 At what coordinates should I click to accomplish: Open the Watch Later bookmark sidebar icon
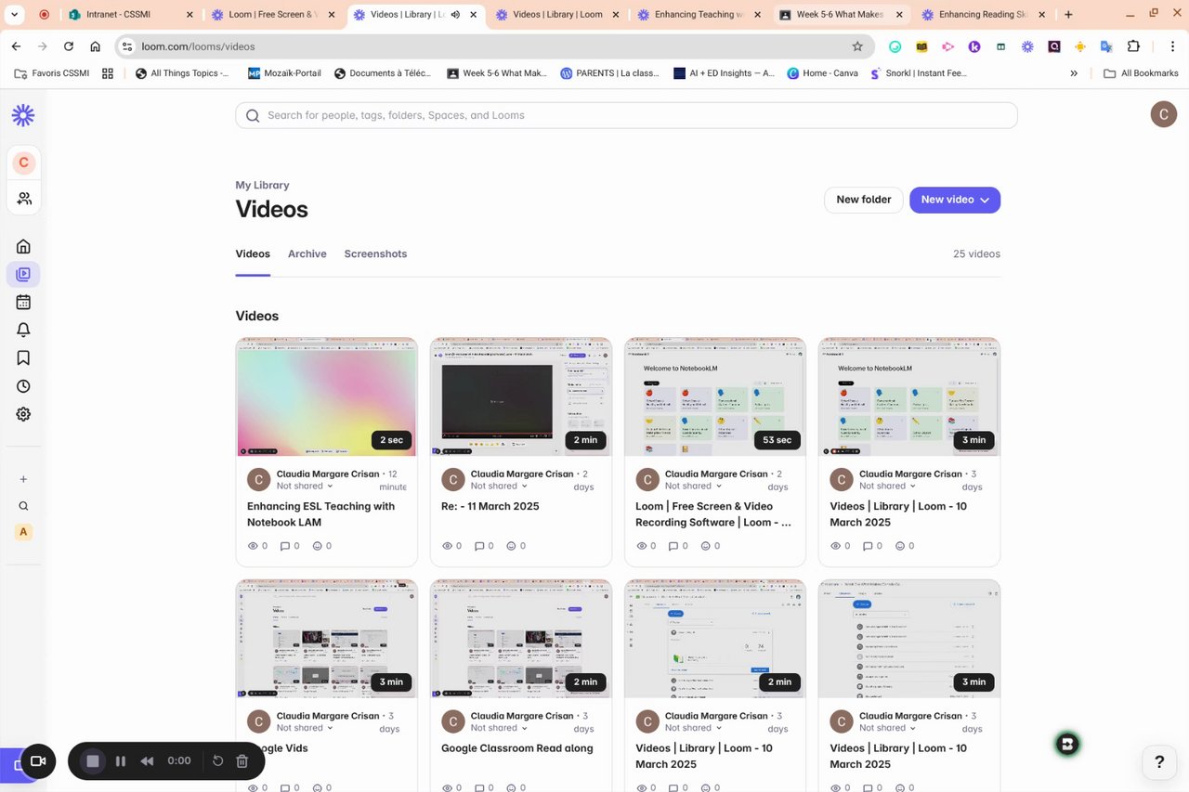[23, 357]
